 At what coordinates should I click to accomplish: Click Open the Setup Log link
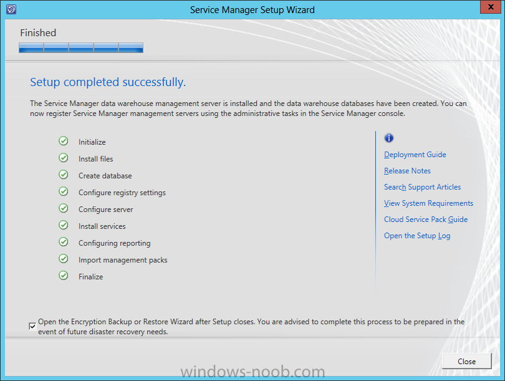417,236
